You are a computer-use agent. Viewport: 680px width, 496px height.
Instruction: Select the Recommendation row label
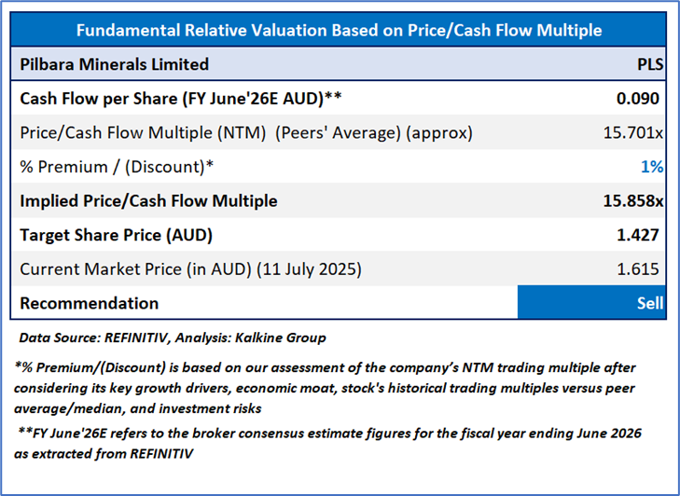89,303
